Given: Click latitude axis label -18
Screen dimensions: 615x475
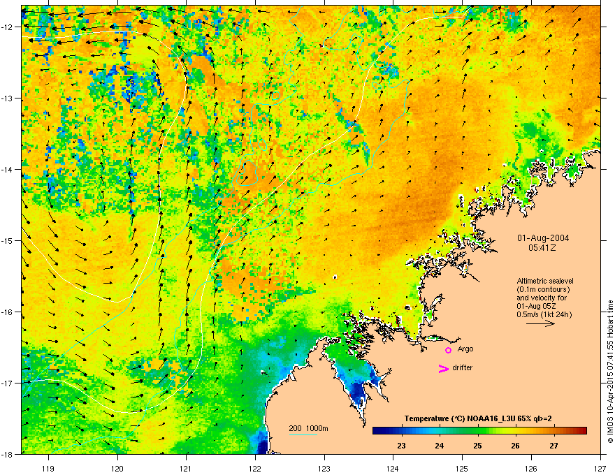Looking at the screenshot, I should tap(8, 454).
